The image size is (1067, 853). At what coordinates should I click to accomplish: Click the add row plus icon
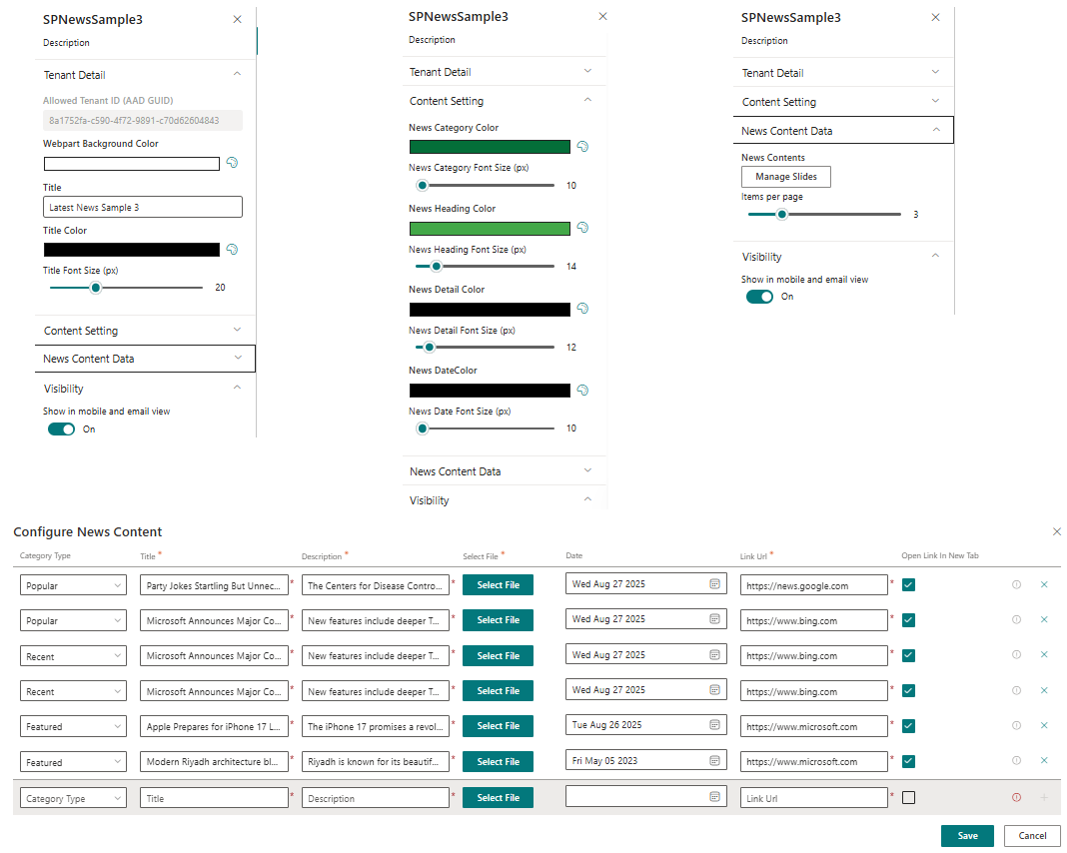point(1044,797)
